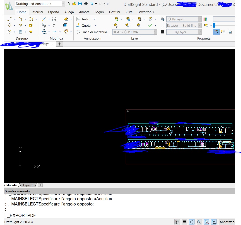This screenshot has height=225, width=241.
Task: Open the ByLayer Solid line style dropdown
Action: (x=200, y=25)
